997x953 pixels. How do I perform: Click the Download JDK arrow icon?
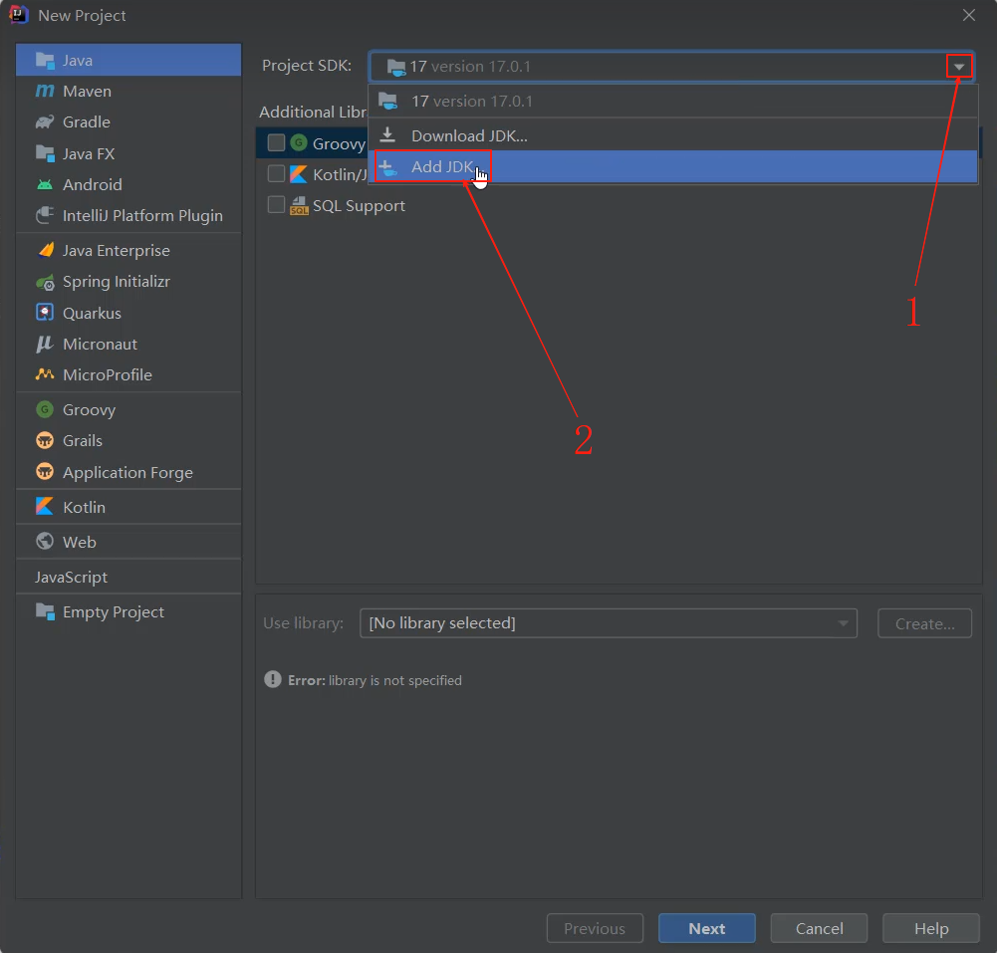click(387, 134)
